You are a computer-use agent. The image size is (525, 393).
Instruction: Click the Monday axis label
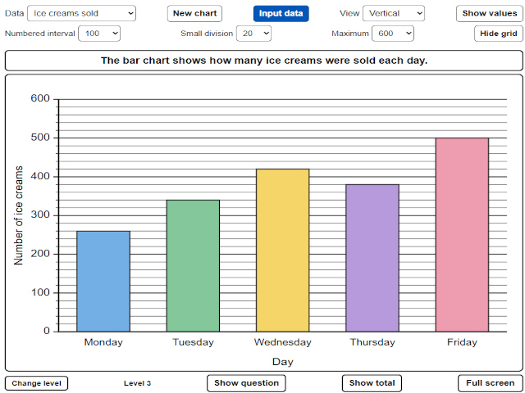click(x=103, y=342)
